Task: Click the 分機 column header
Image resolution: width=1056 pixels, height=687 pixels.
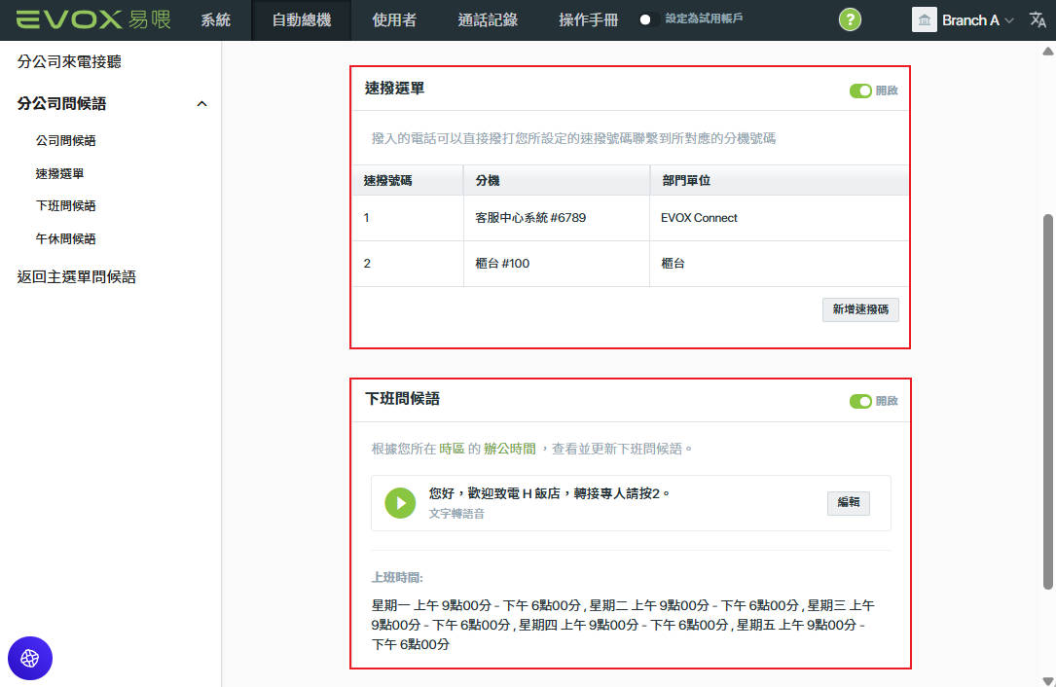Action: (557, 180)
